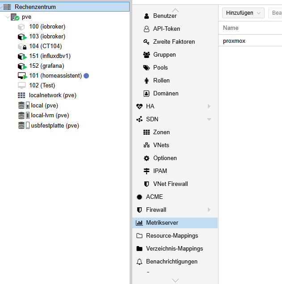Open SDN Optionen menu entry

[175, 158]
